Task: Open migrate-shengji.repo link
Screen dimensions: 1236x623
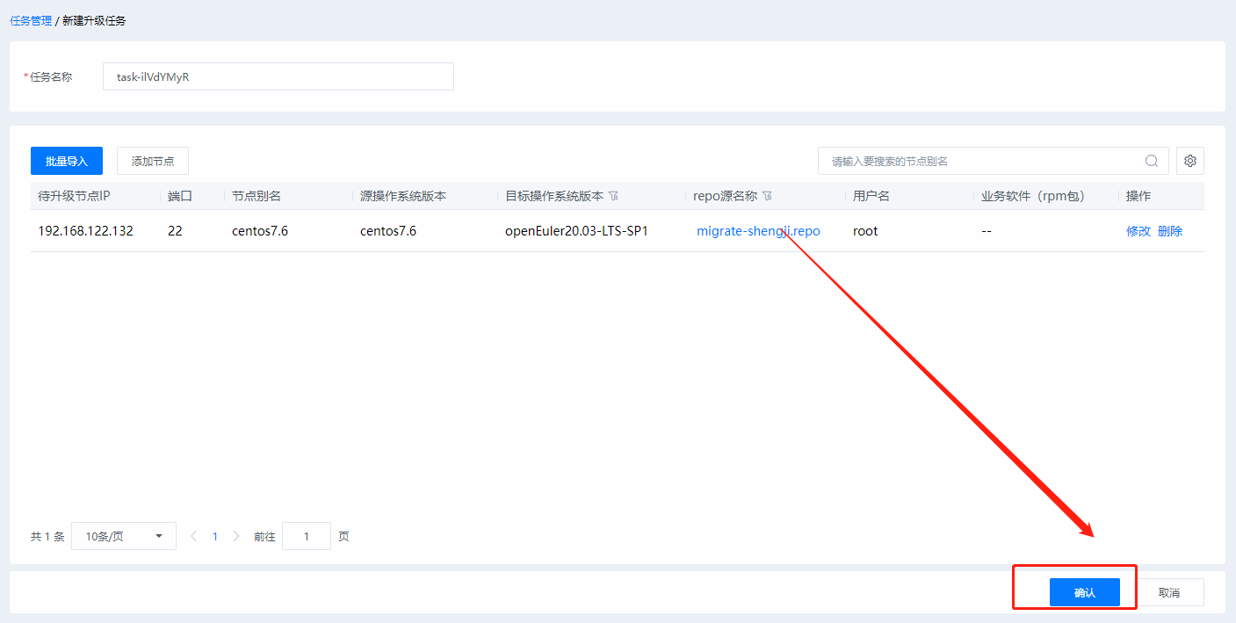Action: coord(758,231)
